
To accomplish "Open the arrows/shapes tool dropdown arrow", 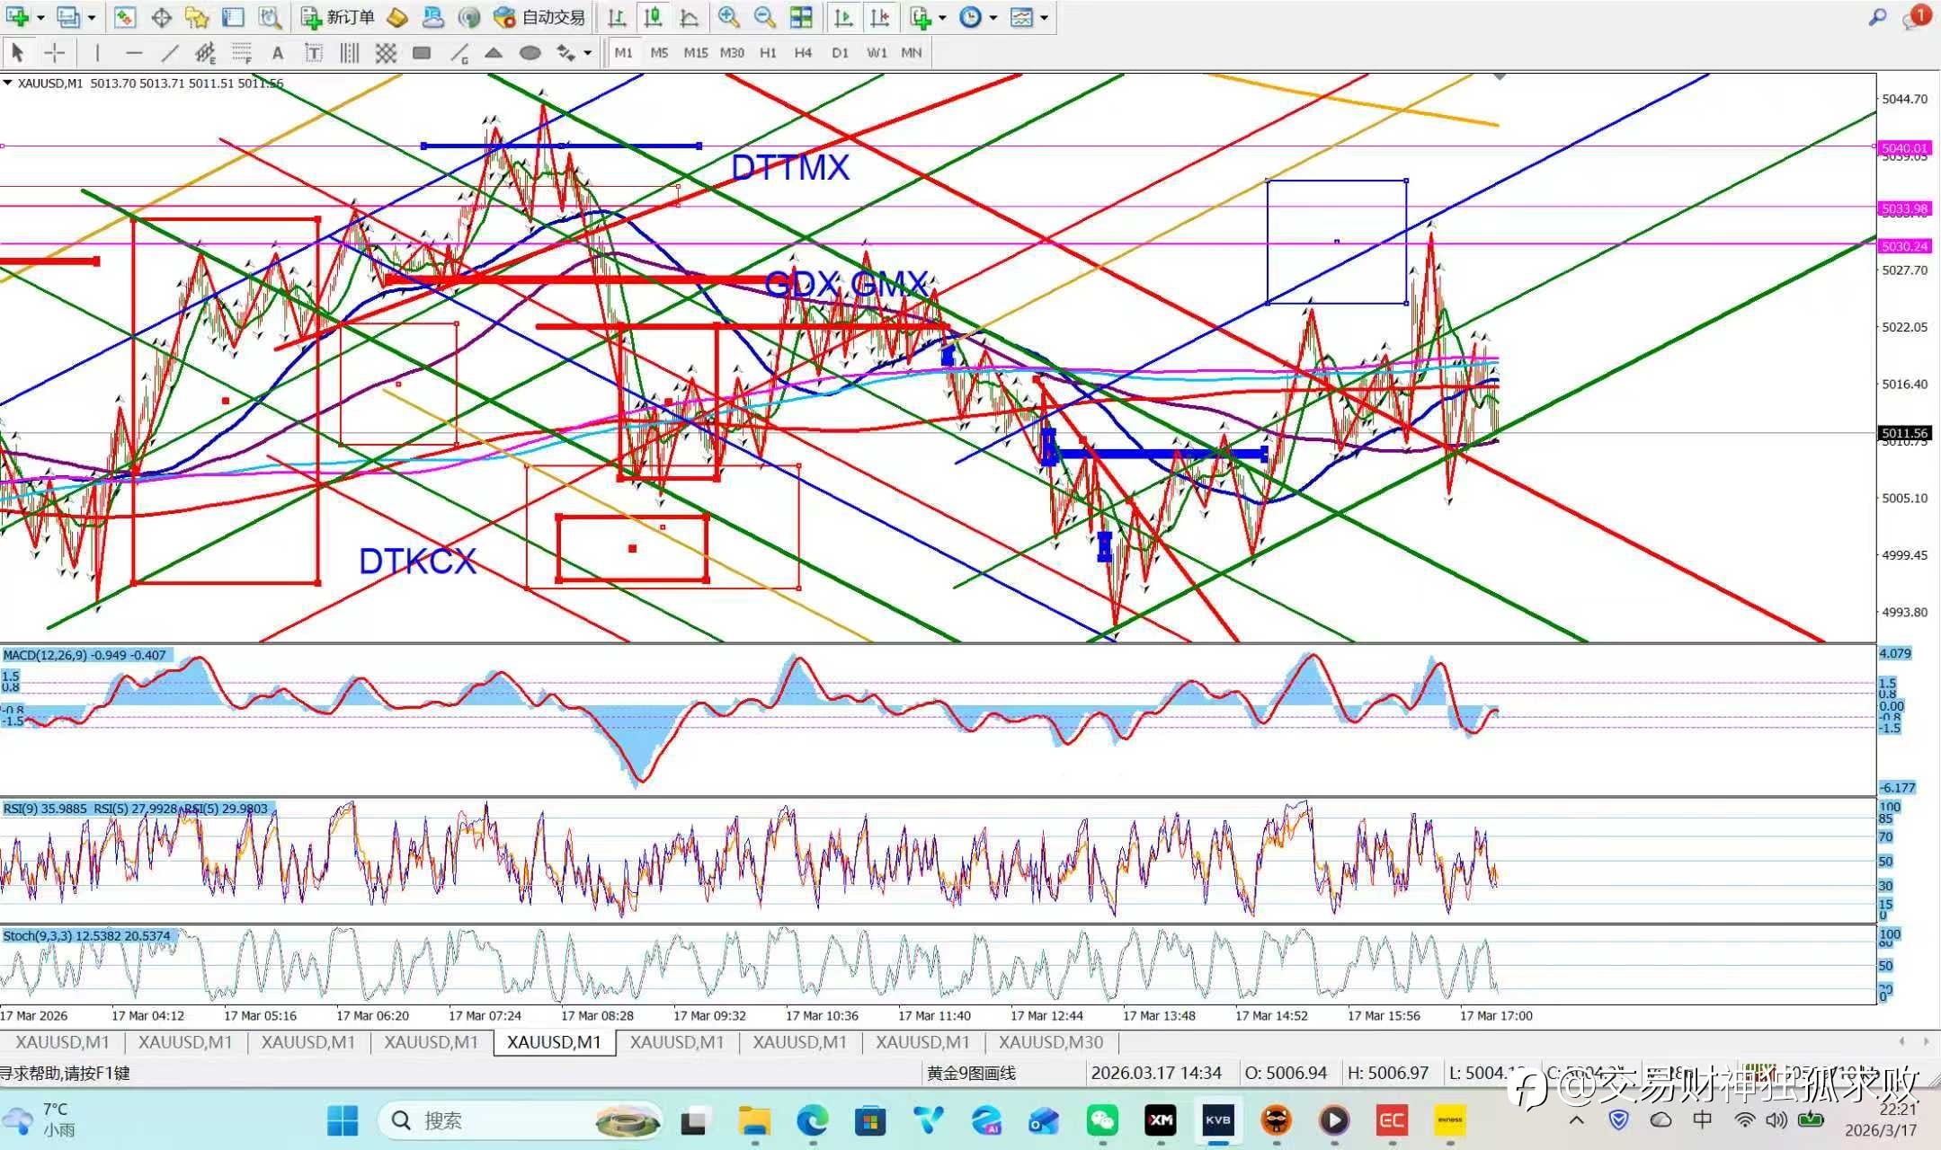I will click(x=588, y=53).
